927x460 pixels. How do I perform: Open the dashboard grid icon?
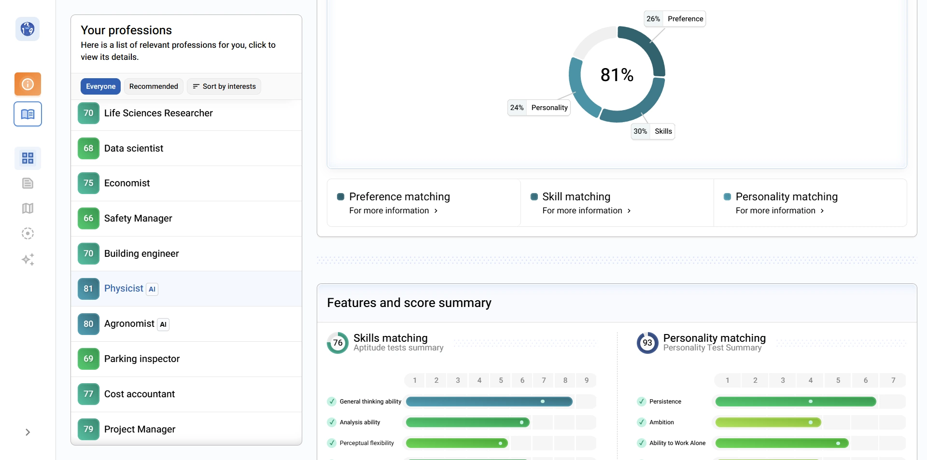pos(28,158)
